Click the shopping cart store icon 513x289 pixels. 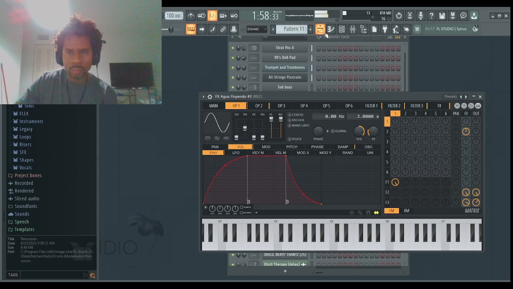[417, 29]
